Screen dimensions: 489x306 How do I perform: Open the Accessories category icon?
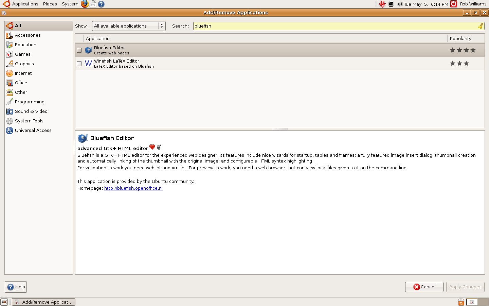coord(10,35)
